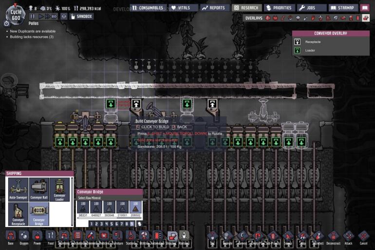The image size is (375, 250).
Task: Open the database book icon
Action: pyautogui.click(x=365, y=8)
